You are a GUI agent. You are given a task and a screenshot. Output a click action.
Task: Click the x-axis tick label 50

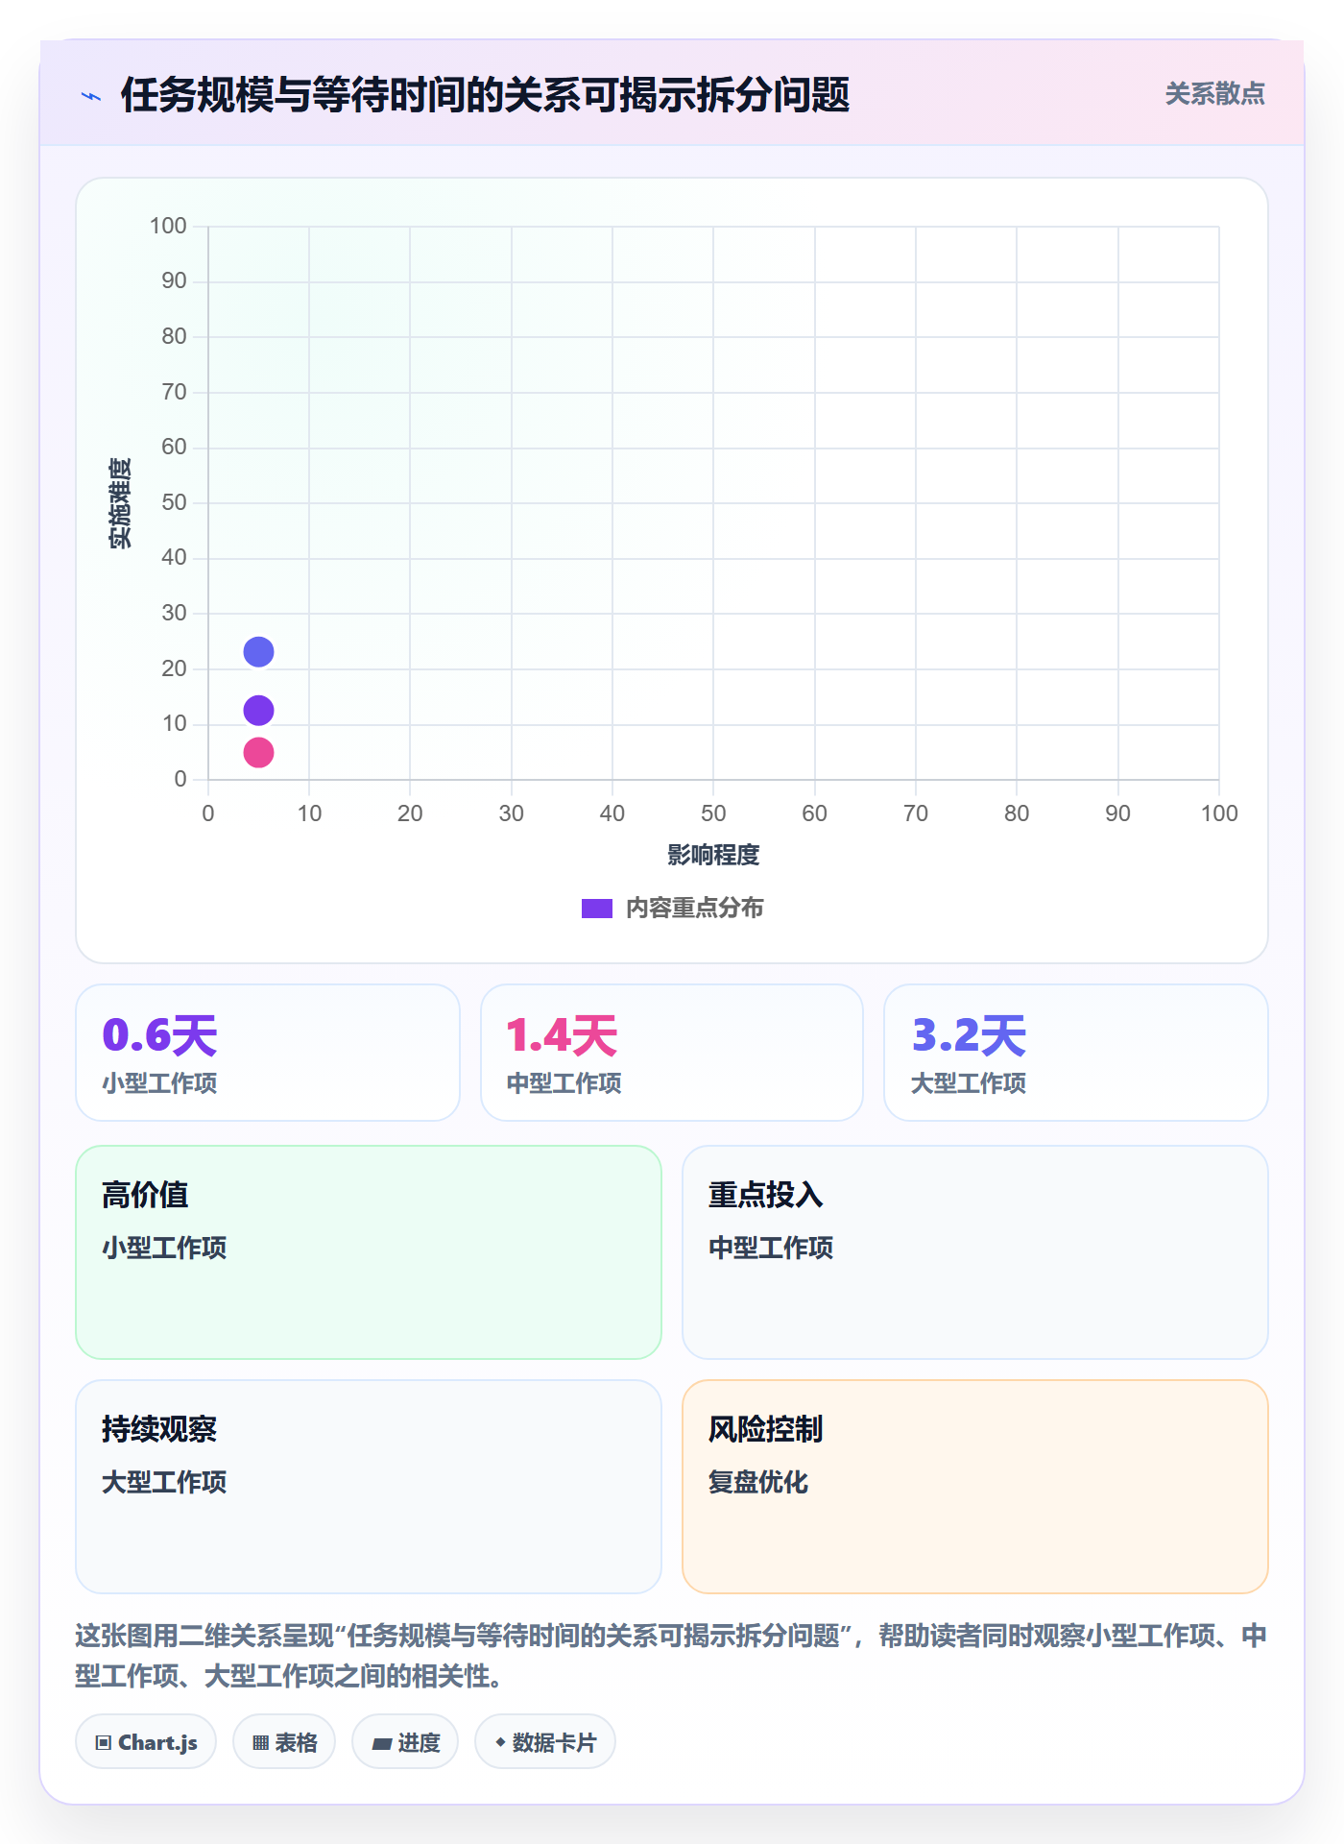click(713, 813)
